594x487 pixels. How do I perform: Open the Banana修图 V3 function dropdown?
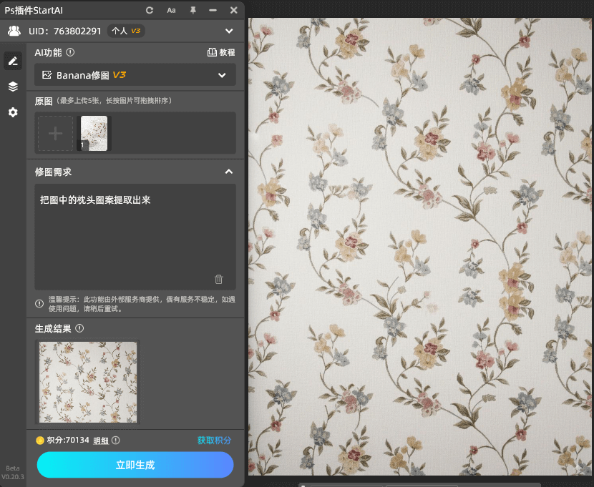[135, 74]
